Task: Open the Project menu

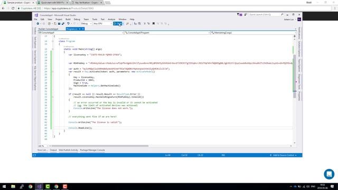Action: tap(59, 20)
